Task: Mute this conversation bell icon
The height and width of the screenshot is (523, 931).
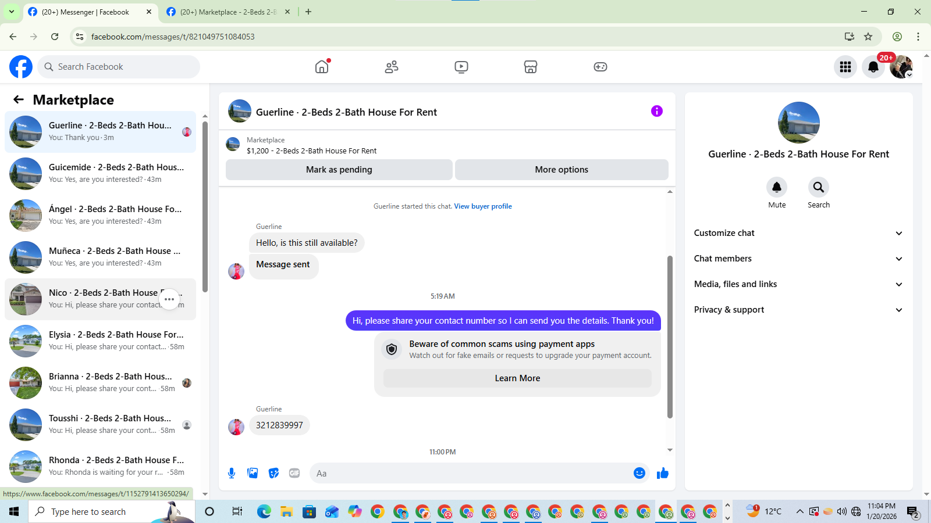Action: [x=777, y=187]
